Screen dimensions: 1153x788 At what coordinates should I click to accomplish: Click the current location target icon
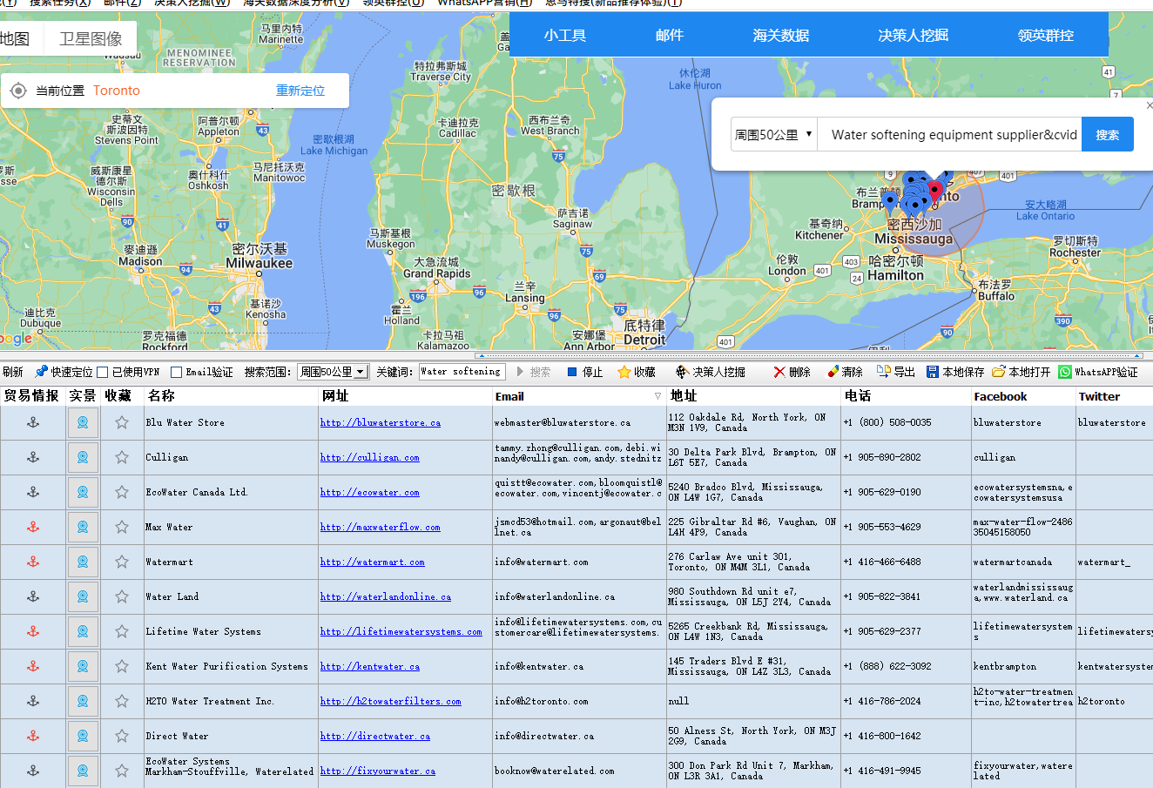coord(18,91)
